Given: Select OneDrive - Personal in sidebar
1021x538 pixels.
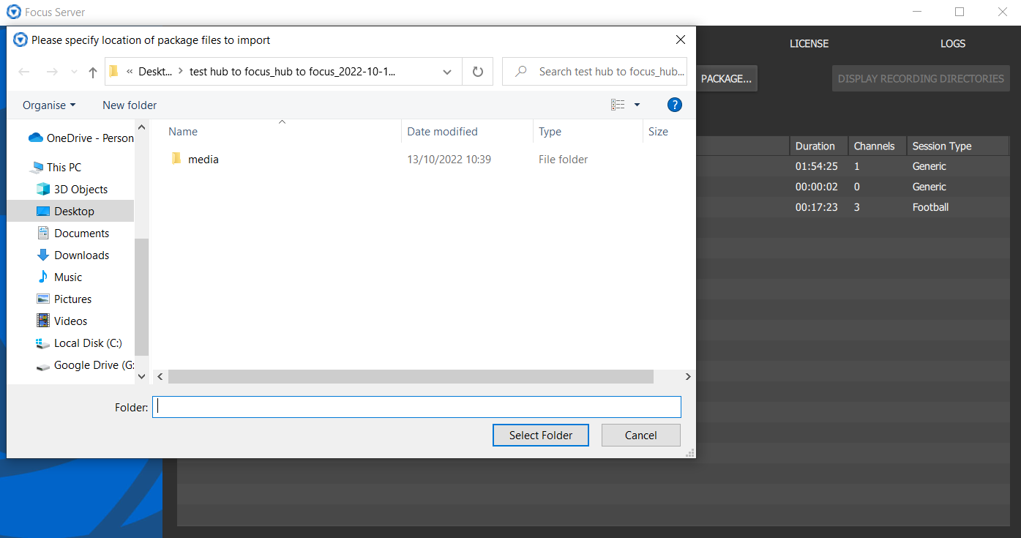Looking at the screenshot, I should [81, 138].
